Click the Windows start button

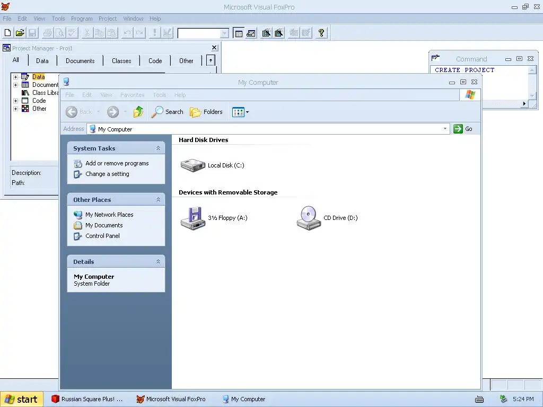pos(21,400)
